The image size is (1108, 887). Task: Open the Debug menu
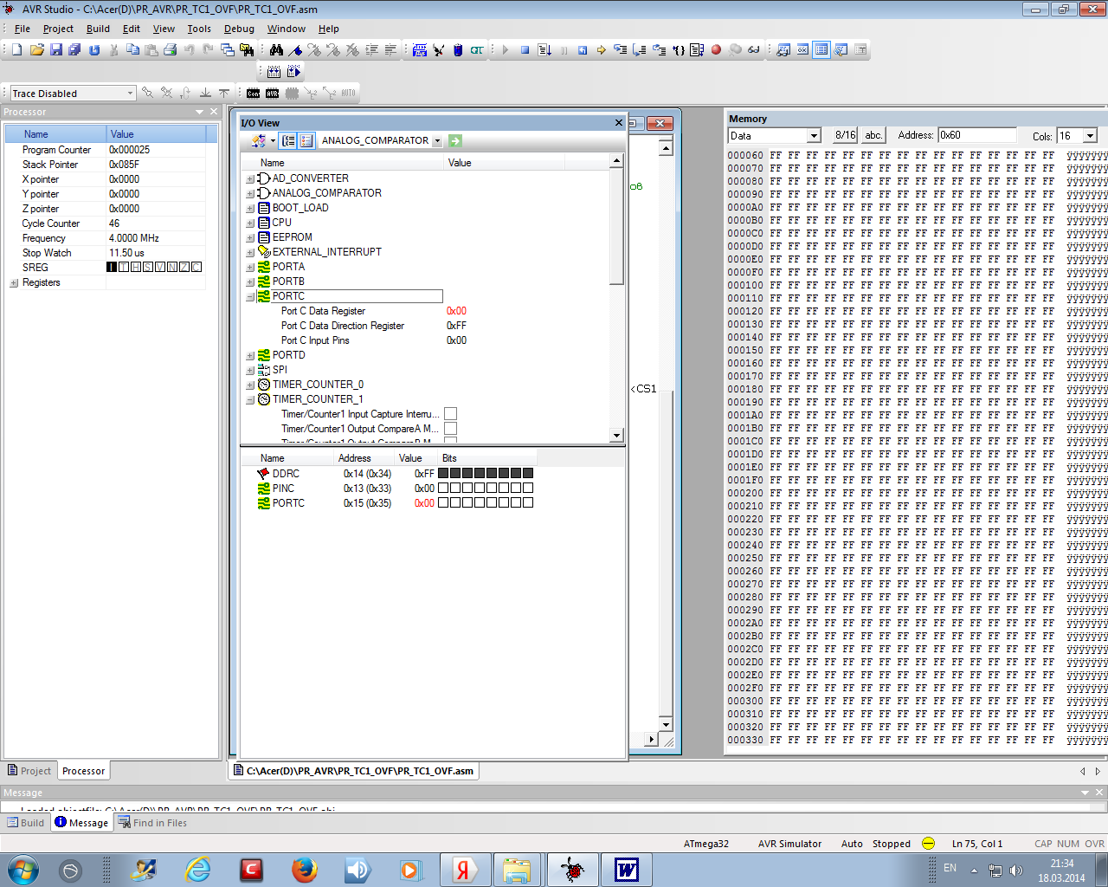[x=239, y=29]
